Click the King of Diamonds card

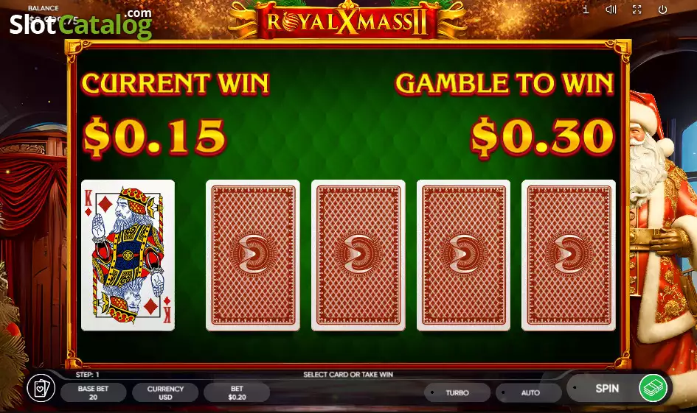[x=128, y=255]
